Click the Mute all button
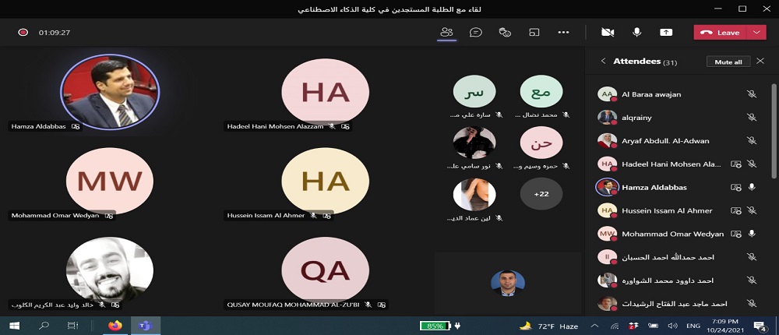This screenshot has height=335, width=779. [728, 62]
